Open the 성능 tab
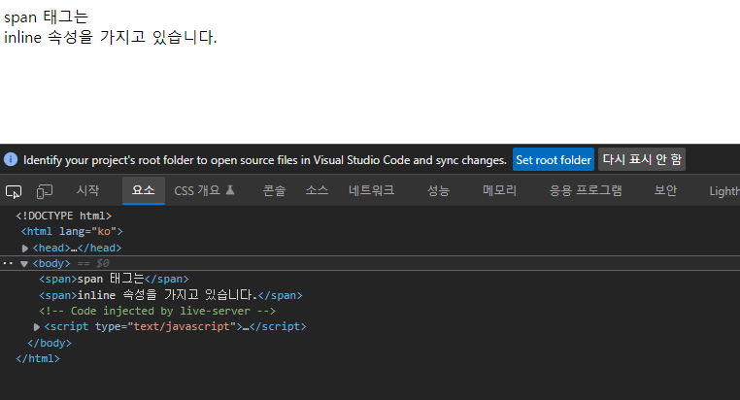The image size is (740, 400). (x=438, y=190)
